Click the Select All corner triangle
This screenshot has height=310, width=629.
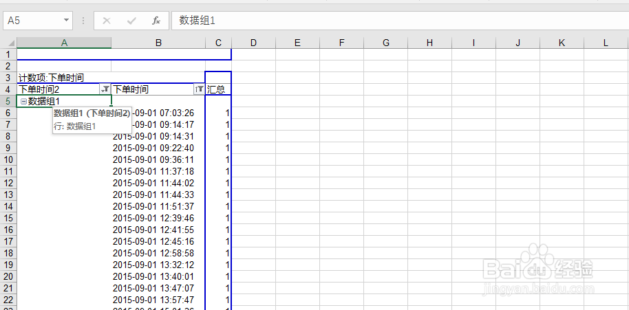pyautogui.click(x=11, y=43)
